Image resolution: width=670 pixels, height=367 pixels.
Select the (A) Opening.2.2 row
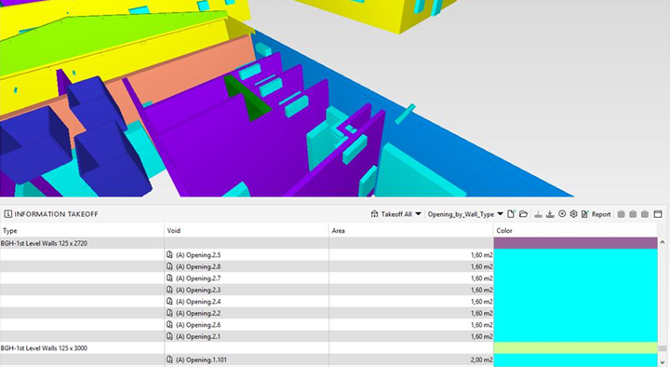328,313
